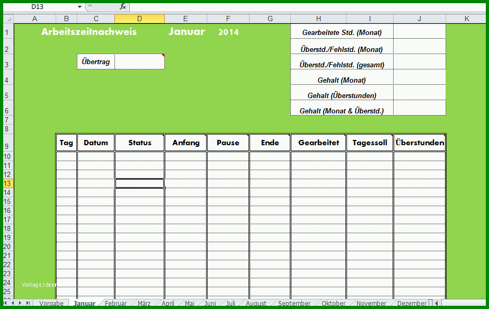Go to previous sheet tab arrow

coord(13,303)
